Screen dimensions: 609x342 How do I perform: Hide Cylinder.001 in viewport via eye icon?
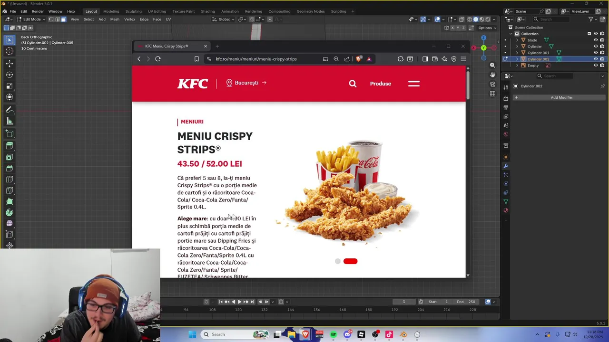point(596,53)
